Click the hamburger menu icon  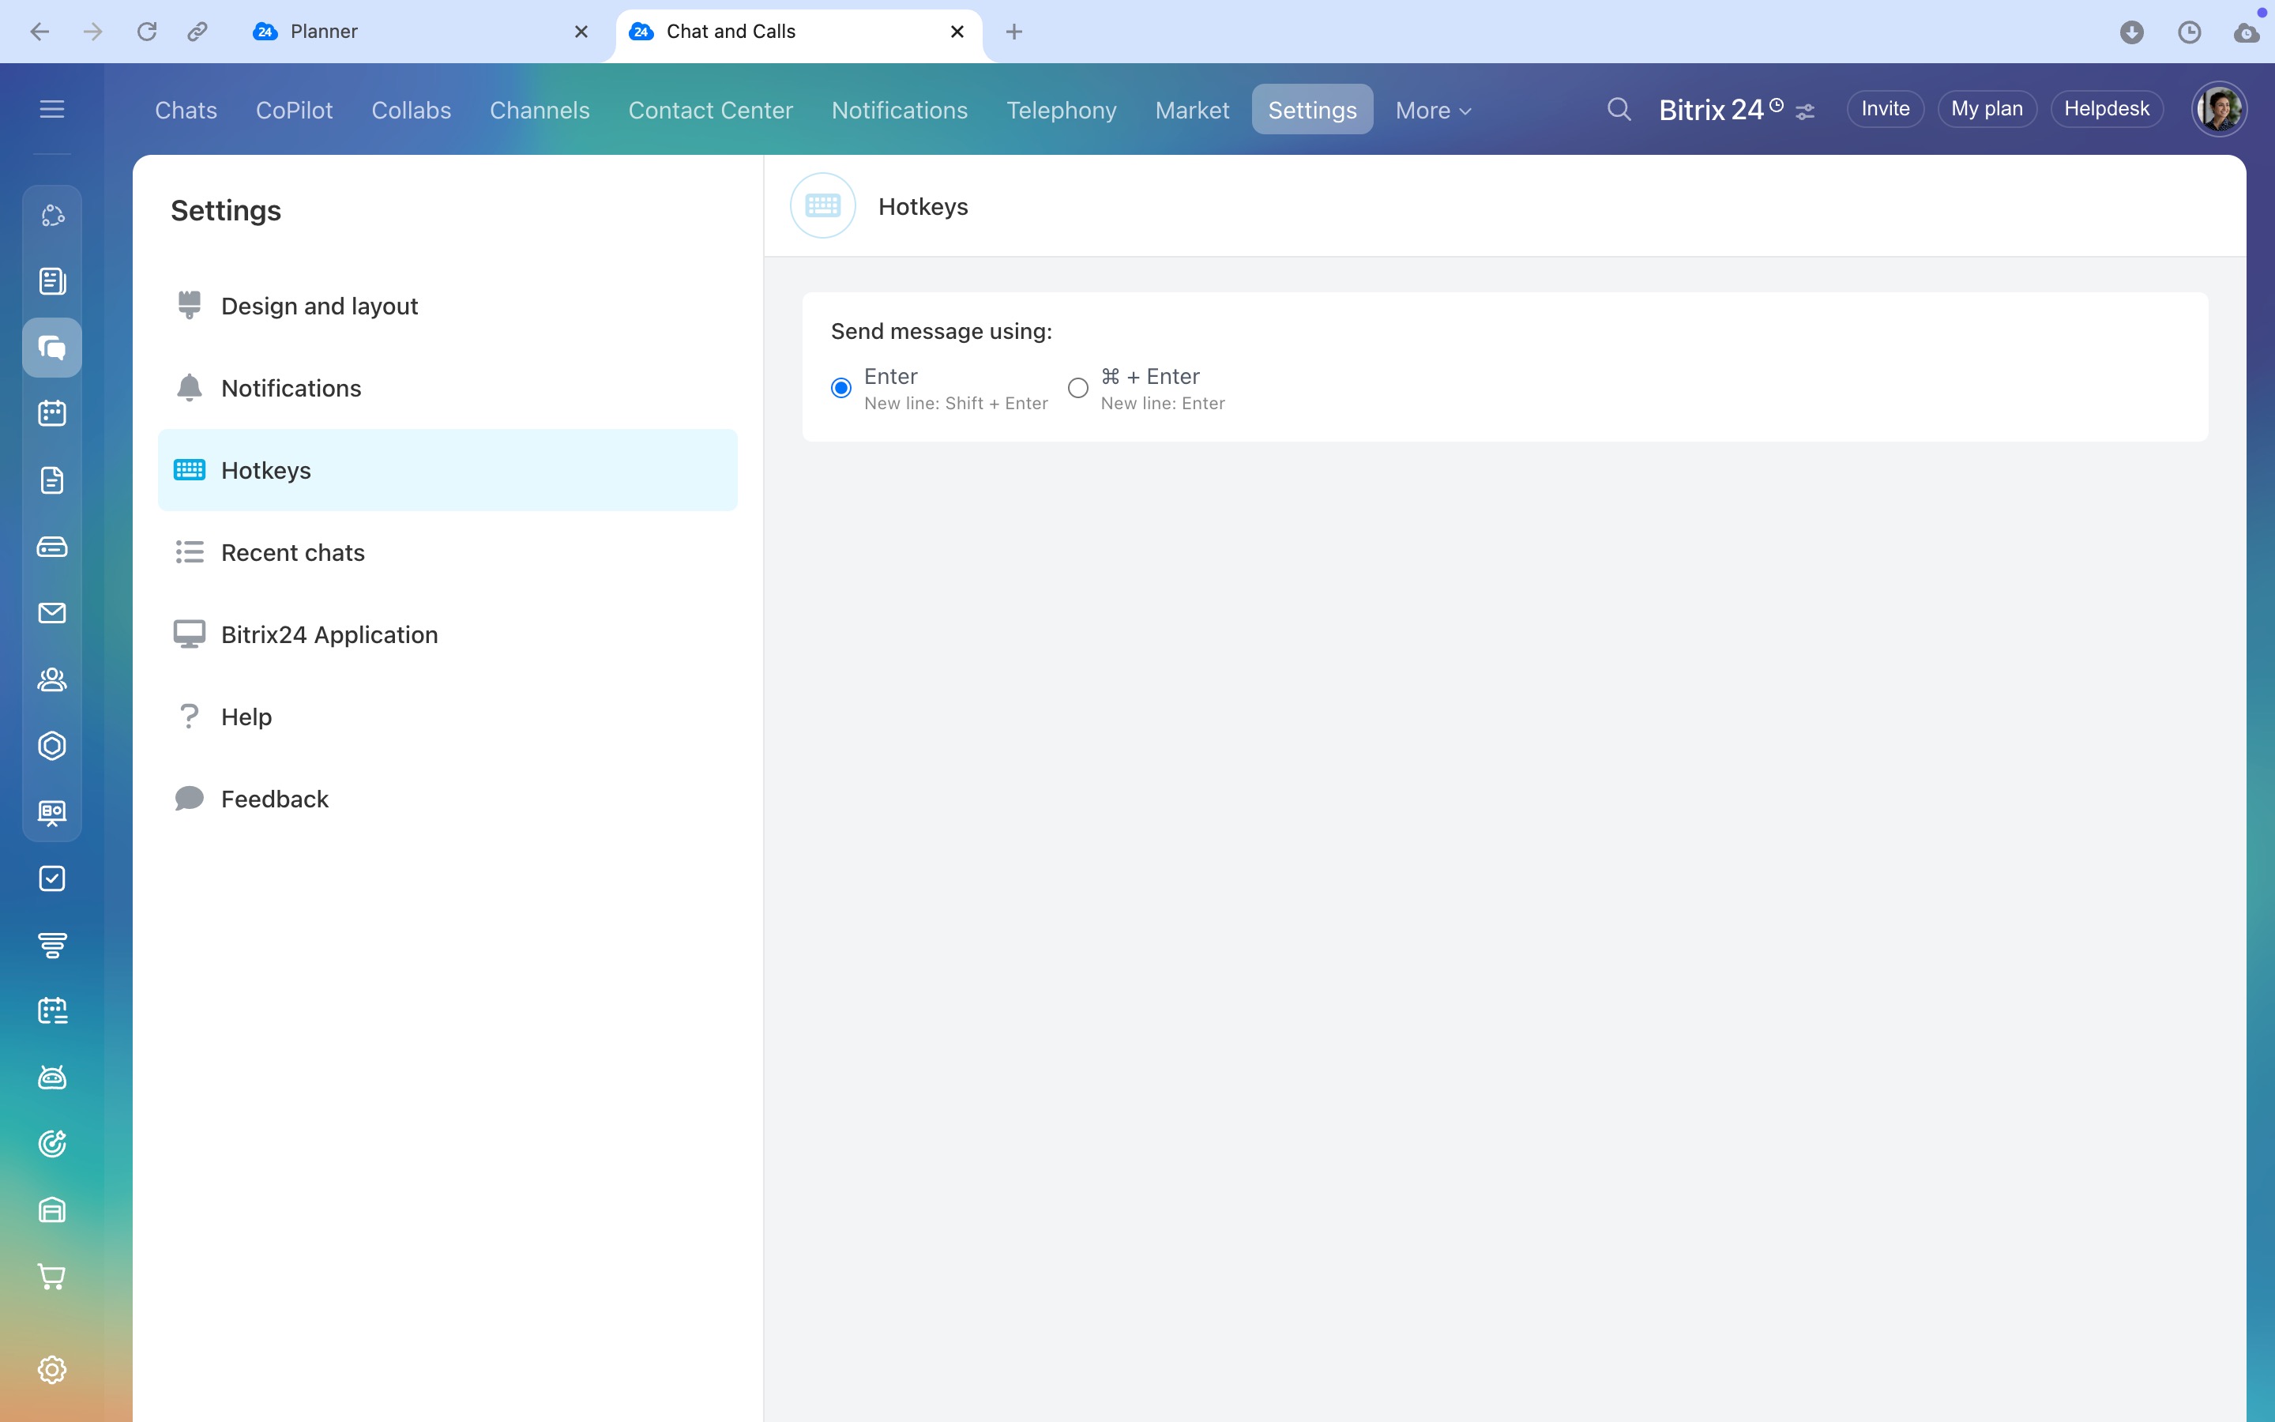pyautogui.click(x=51, y=109)
